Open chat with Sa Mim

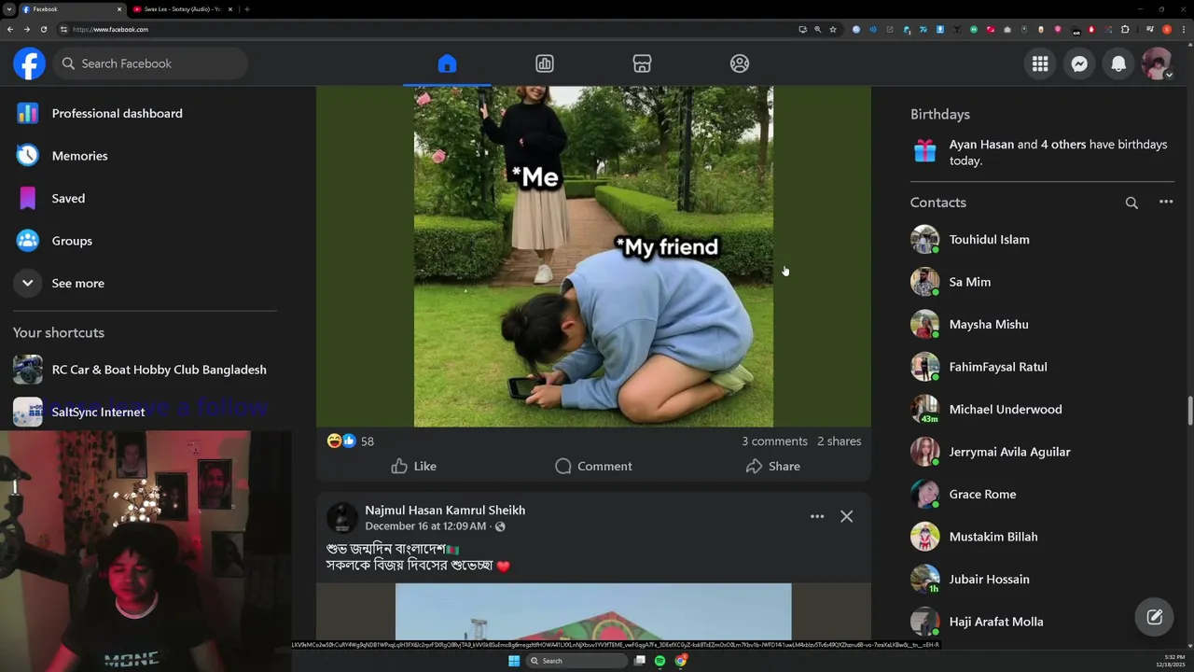pos(1042,282)
